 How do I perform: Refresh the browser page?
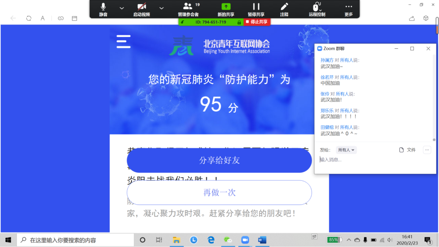coord(29,18)
